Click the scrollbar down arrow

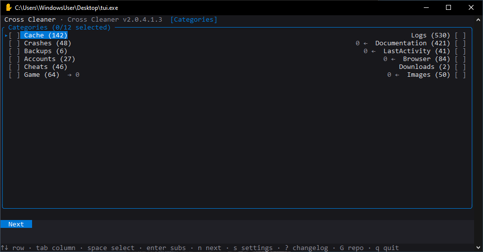click(479, 247)
